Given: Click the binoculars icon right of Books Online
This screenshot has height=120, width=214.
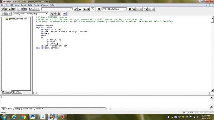Looking at the screenshot, I should coord(130,9).
